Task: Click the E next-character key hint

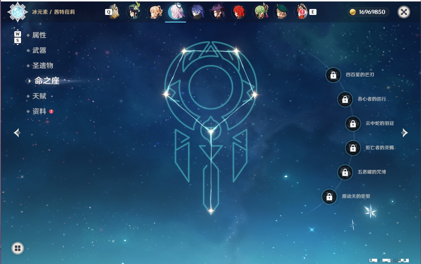Action: [313, 12]
